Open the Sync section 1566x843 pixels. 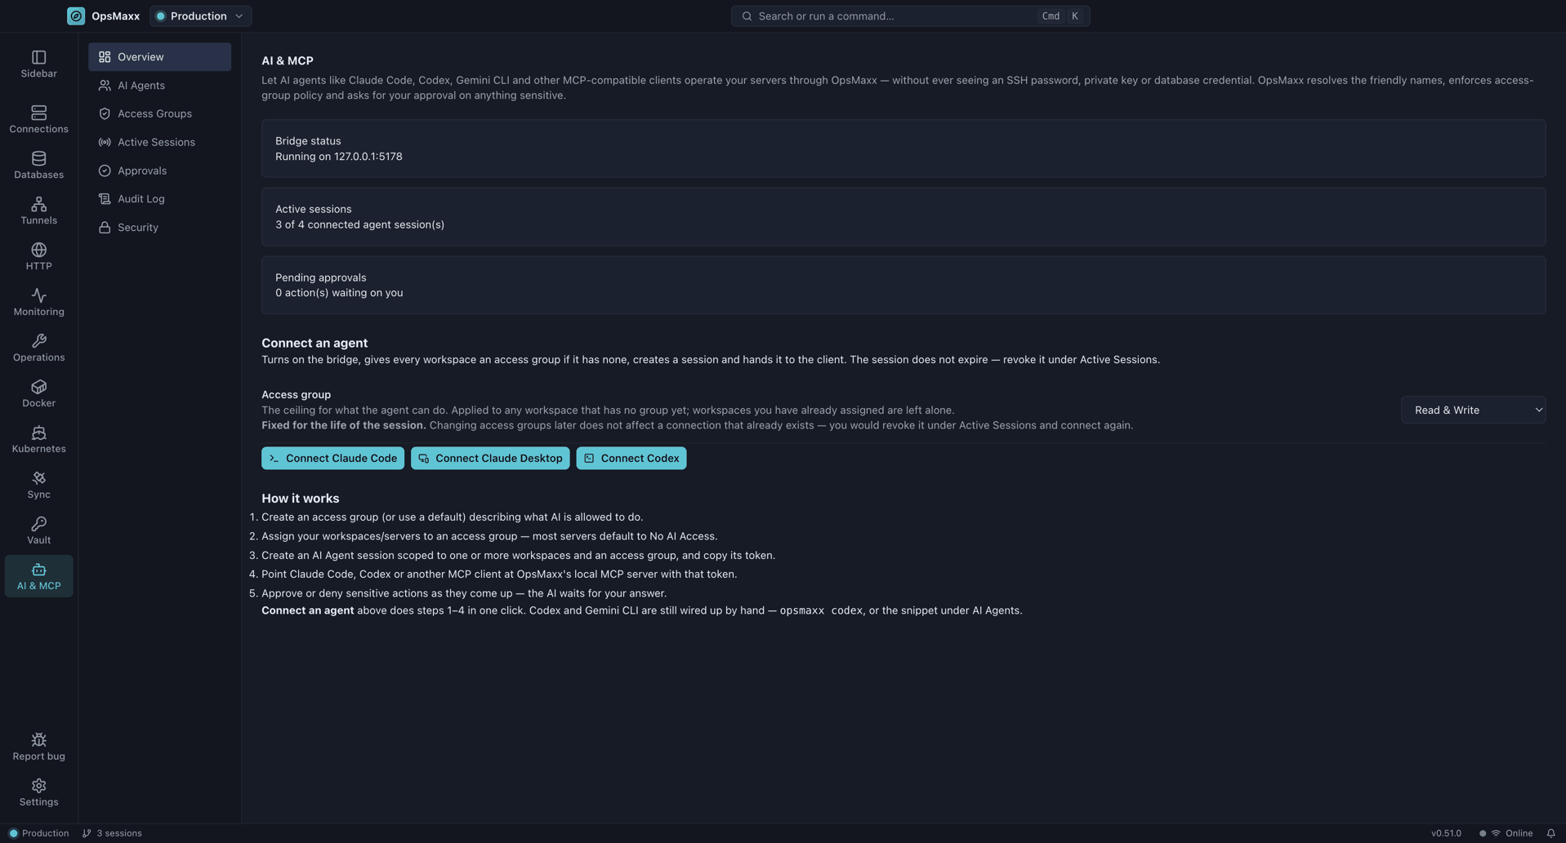coord(38,486)
